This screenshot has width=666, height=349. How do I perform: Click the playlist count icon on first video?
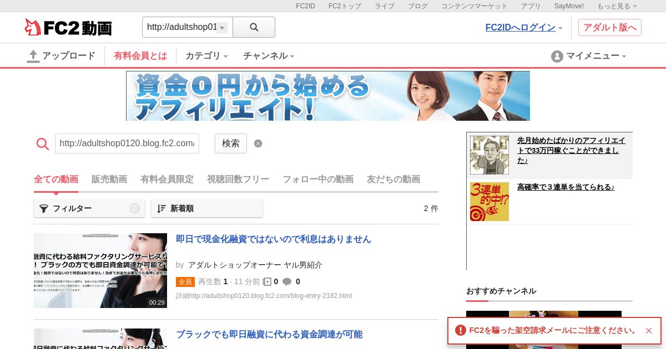(267, 281)
